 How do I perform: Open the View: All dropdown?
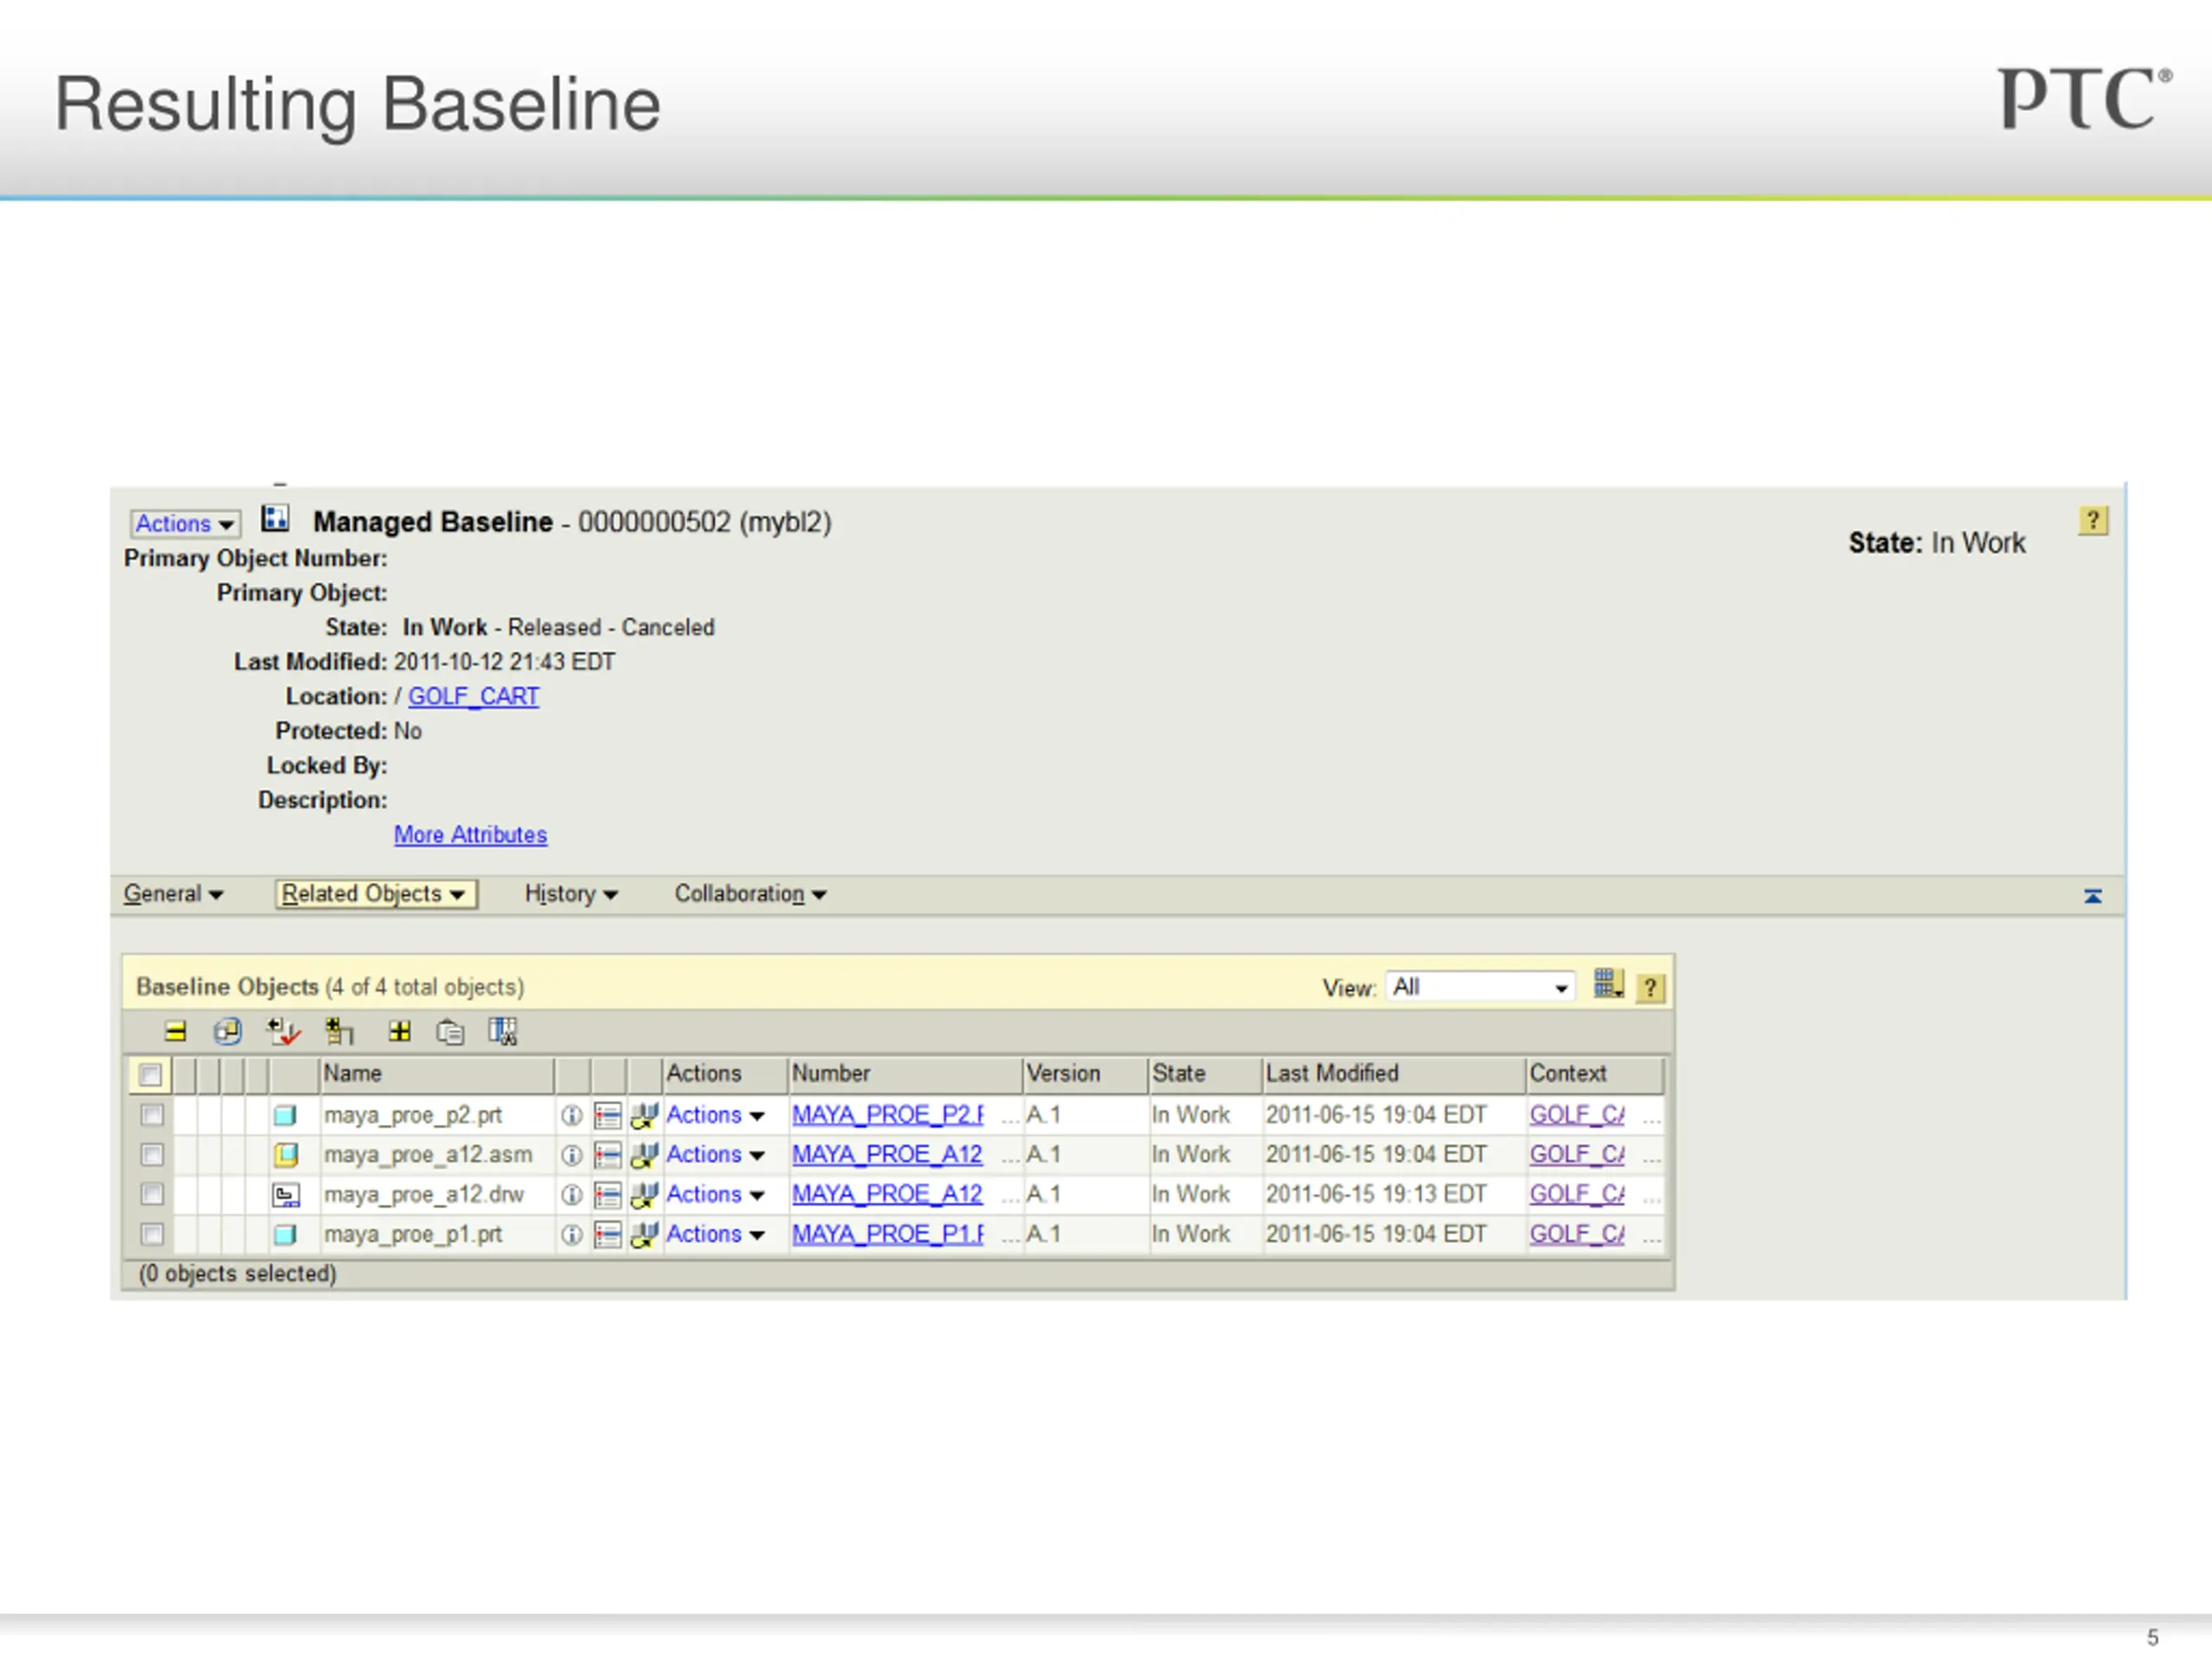coord(1480,987)
